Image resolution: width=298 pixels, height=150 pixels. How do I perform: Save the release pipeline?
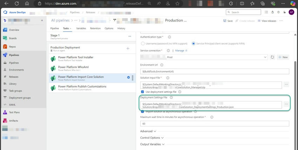(228, 21)
